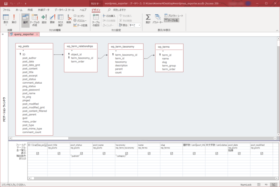Click the "category" criteria cell
The width and height of the screenshot is (280, 187).
(x=126, y=156)
